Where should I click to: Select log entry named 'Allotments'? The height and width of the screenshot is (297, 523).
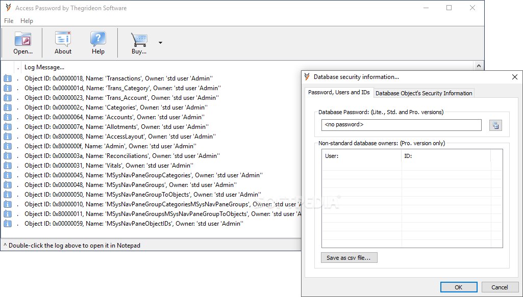click(116, 127)
